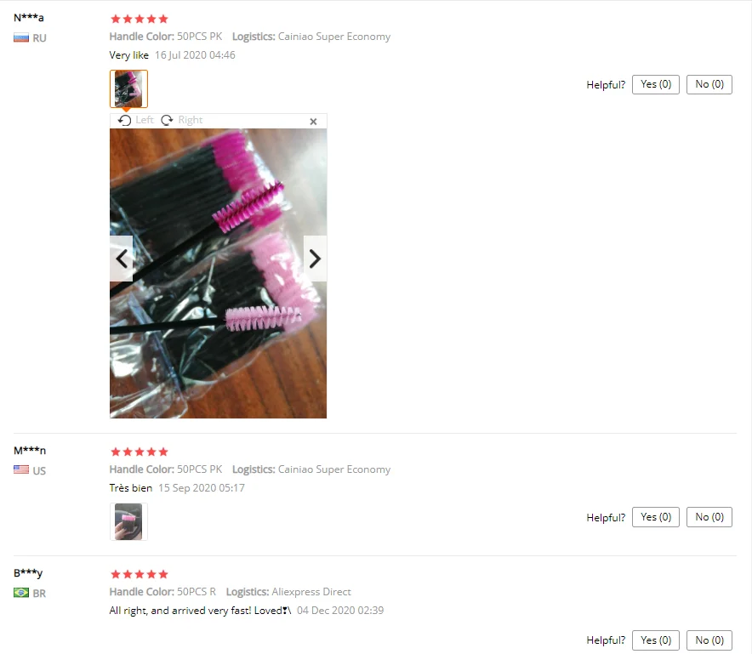Open M***n's review photo thumbnail
752x654 pixels.
click(x=128, y=521)
